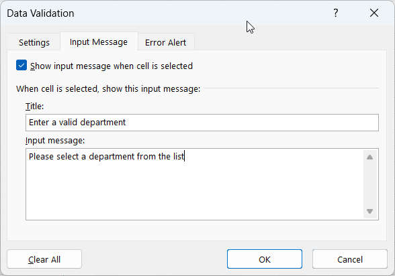Screen dimensions: 395x276
Task: Click the Data Validation title bar text
Action: [40, 13]
